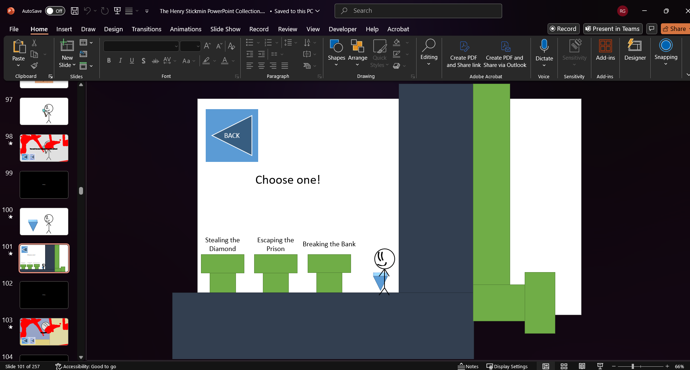The height and width of the screenshot is (370, 690).
Task: Click the Undo arrow icon
Action: pyautogui.click(x=87, y=11)
